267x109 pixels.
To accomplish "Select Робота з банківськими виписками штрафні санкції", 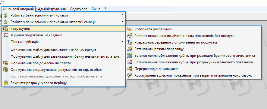I will [64, 22].
